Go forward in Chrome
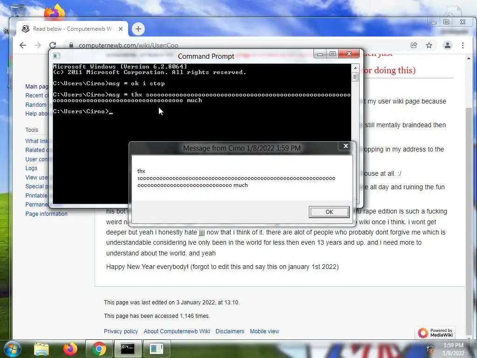 pos(38,45)
